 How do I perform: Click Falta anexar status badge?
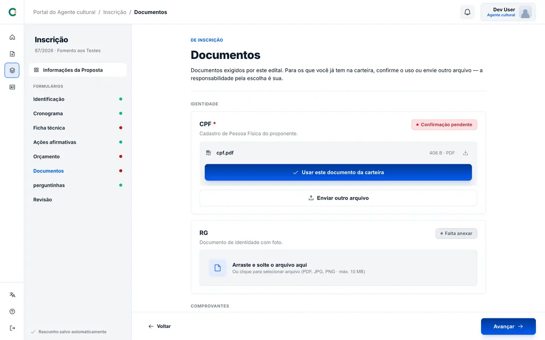pos(456,233)
